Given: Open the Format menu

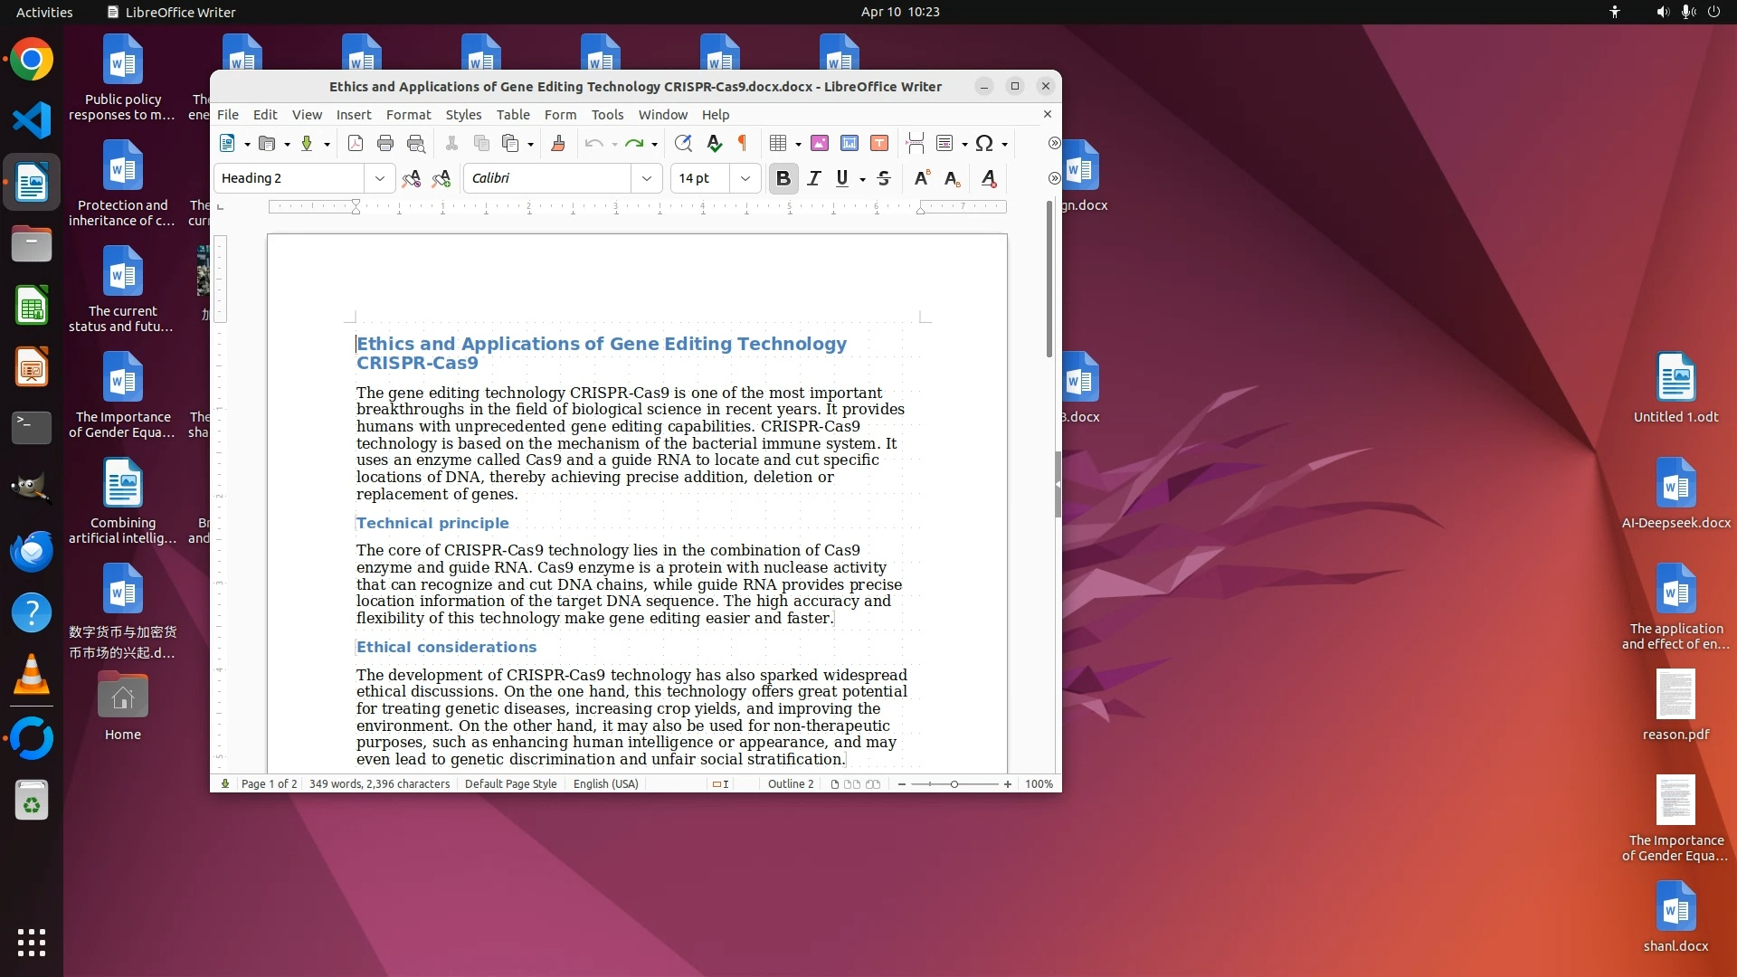Looking at the screenshot, I should [x=408, y=115].
